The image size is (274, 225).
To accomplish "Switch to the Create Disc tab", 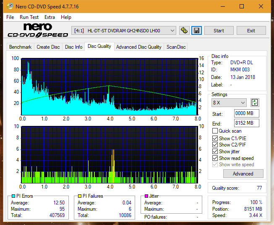I will tap(48, 47).
